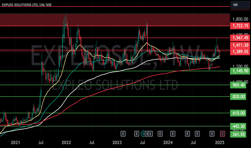Click the 1,800.00 price axis value

[x=240, y=19]
